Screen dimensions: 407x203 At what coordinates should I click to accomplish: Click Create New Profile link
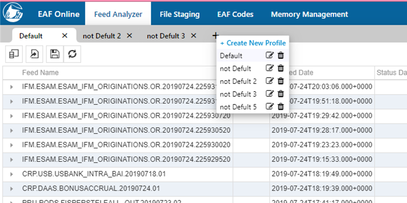[253, 43]
